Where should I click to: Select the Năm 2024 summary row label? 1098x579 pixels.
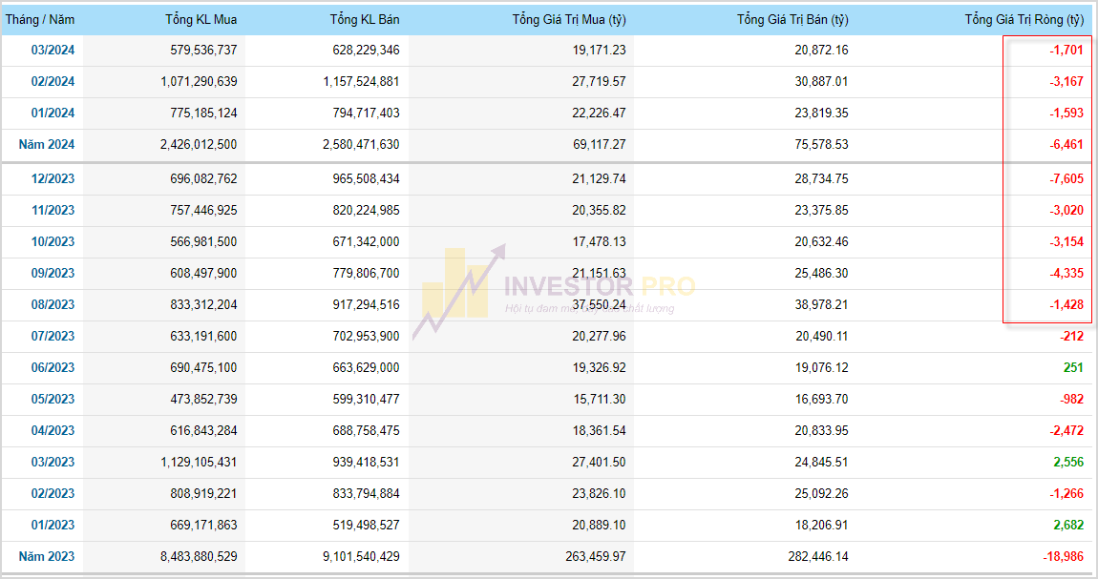coord(47,144)
